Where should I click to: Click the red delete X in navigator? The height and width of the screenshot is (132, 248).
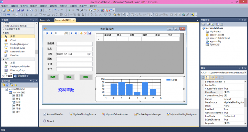85,33
